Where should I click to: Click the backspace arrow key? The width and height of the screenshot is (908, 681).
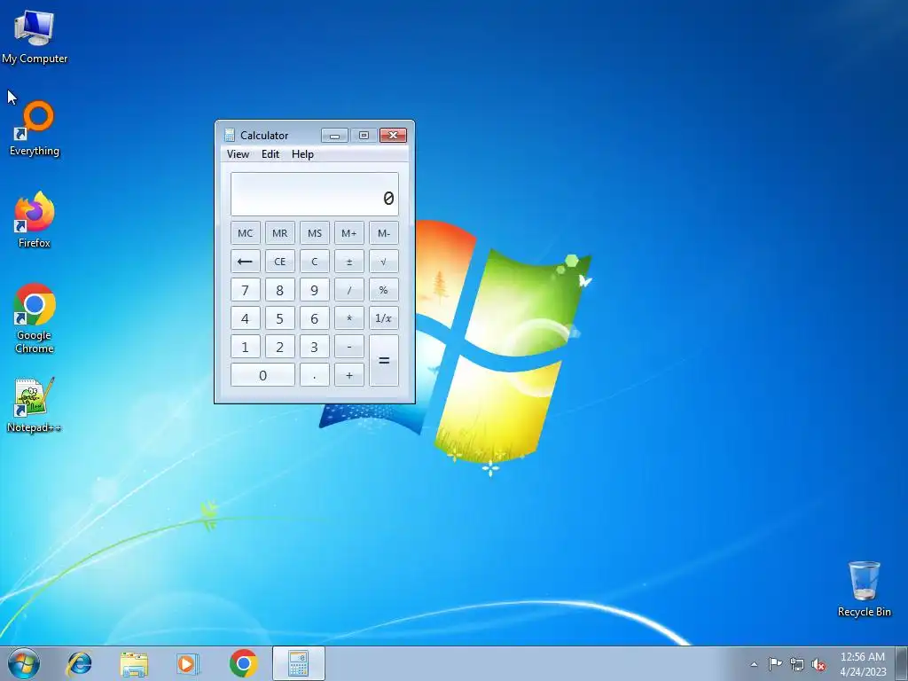[x=246, y=262]
